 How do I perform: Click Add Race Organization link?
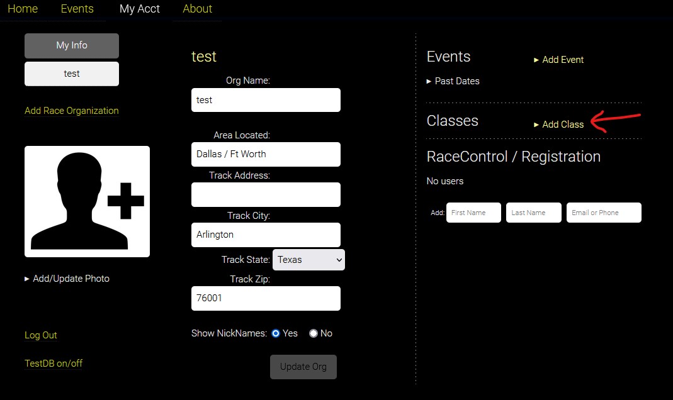[x=71, y=111]
